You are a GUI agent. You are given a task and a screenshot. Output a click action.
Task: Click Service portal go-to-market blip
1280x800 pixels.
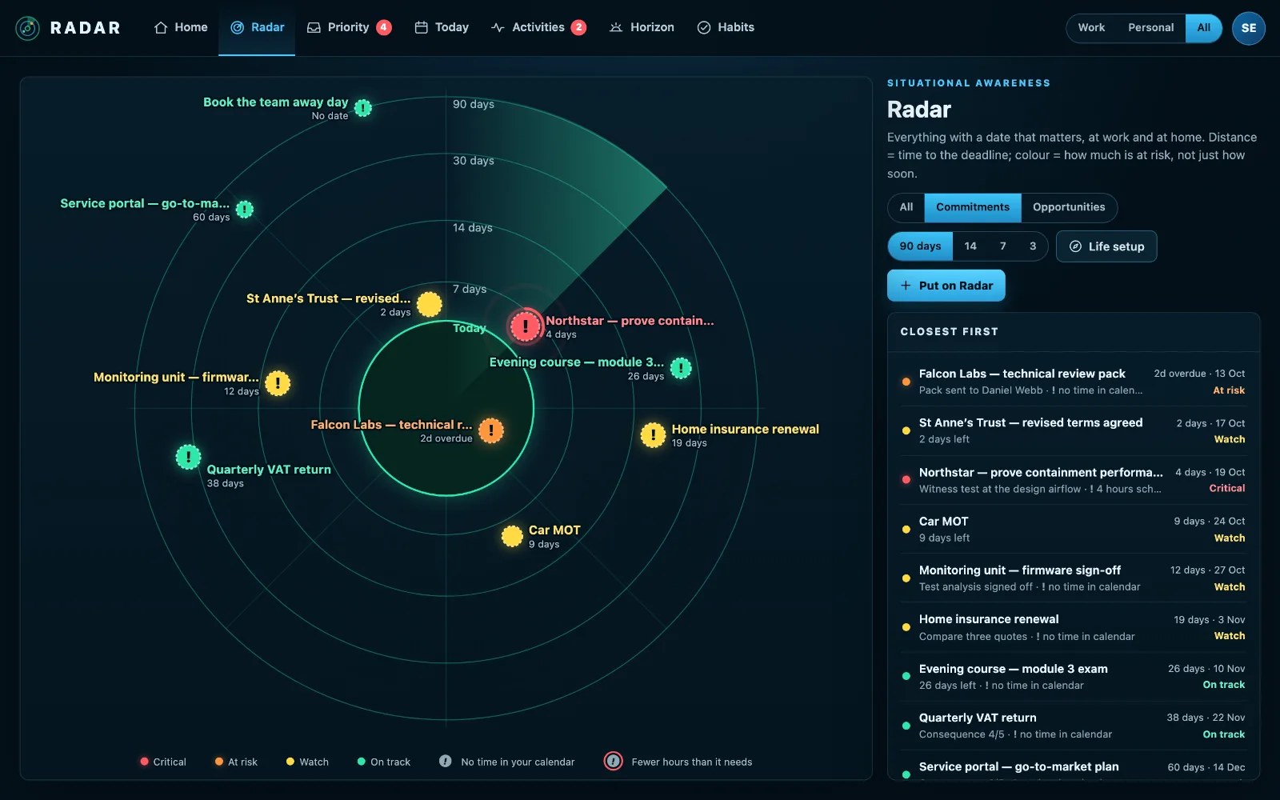click(245, 210)
